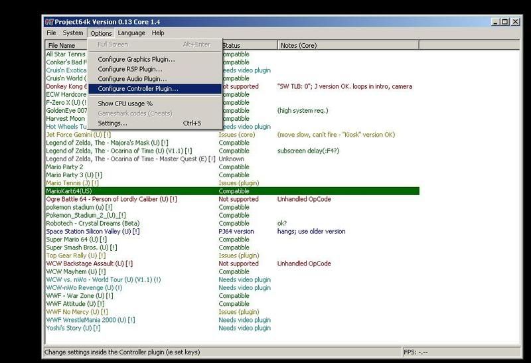
Task: Click the Notes (Core) column header
Action: [x=348, y=45]
